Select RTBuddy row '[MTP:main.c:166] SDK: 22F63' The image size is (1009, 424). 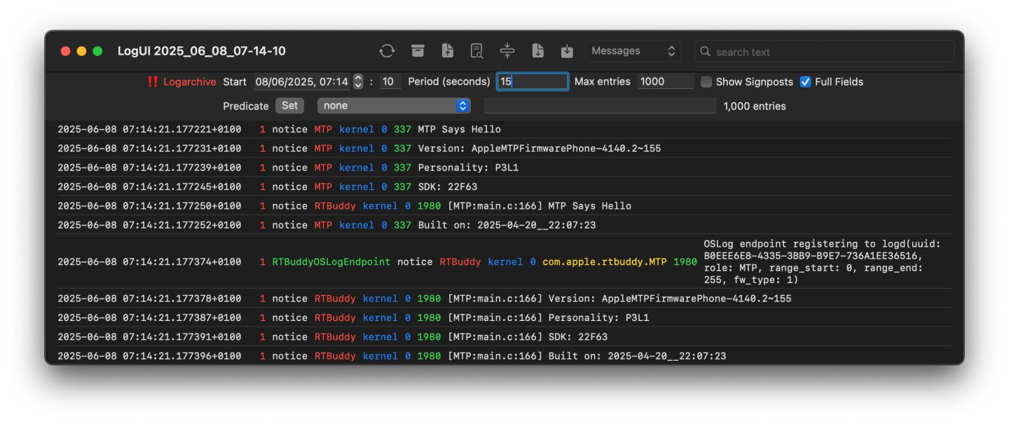coord(503,337)
